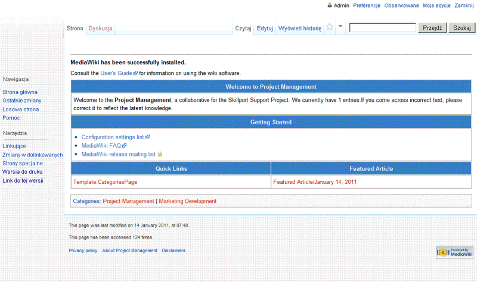Open the Categories link
477x282 pixels.
pos(86,201)
